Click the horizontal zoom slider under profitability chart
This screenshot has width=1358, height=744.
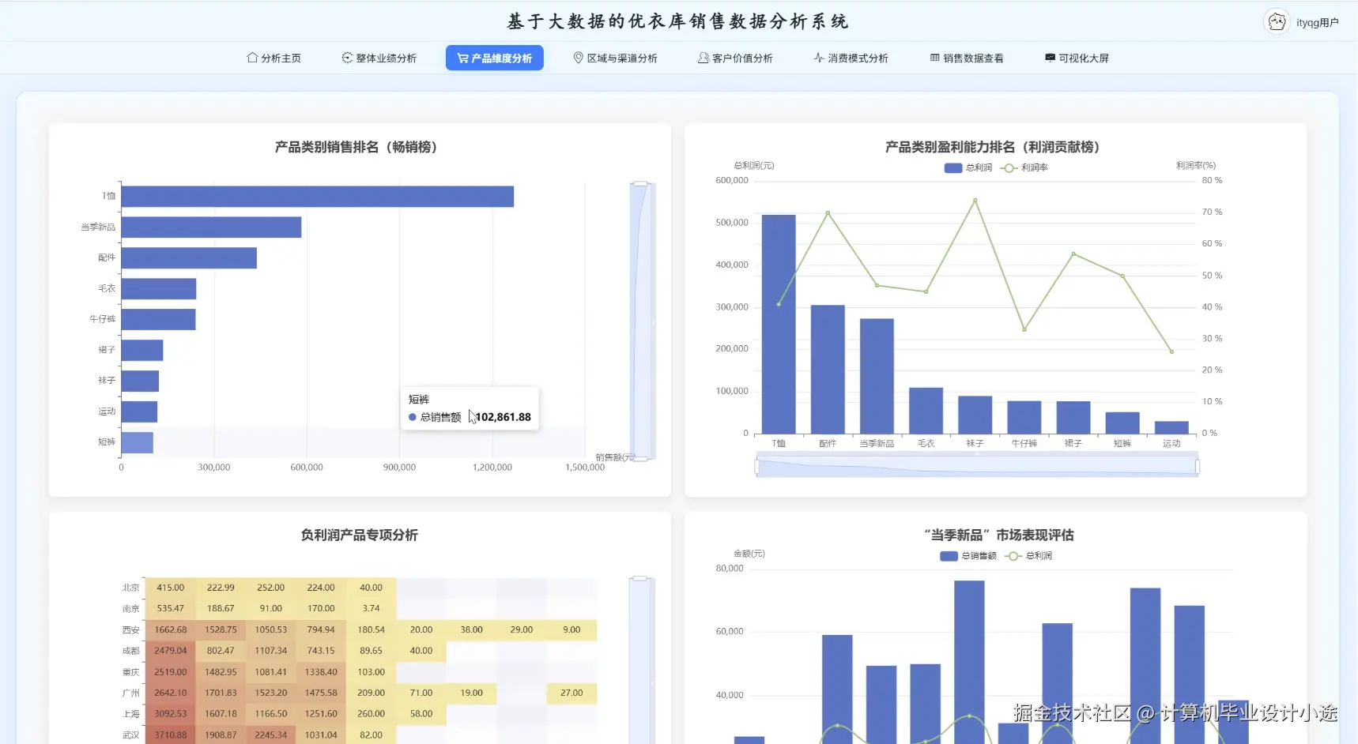tap(976, 467)
